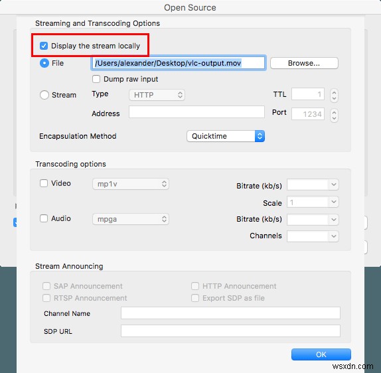
Task: Expand the video Bitrate (kb/s) combo box
Action: 334,185
